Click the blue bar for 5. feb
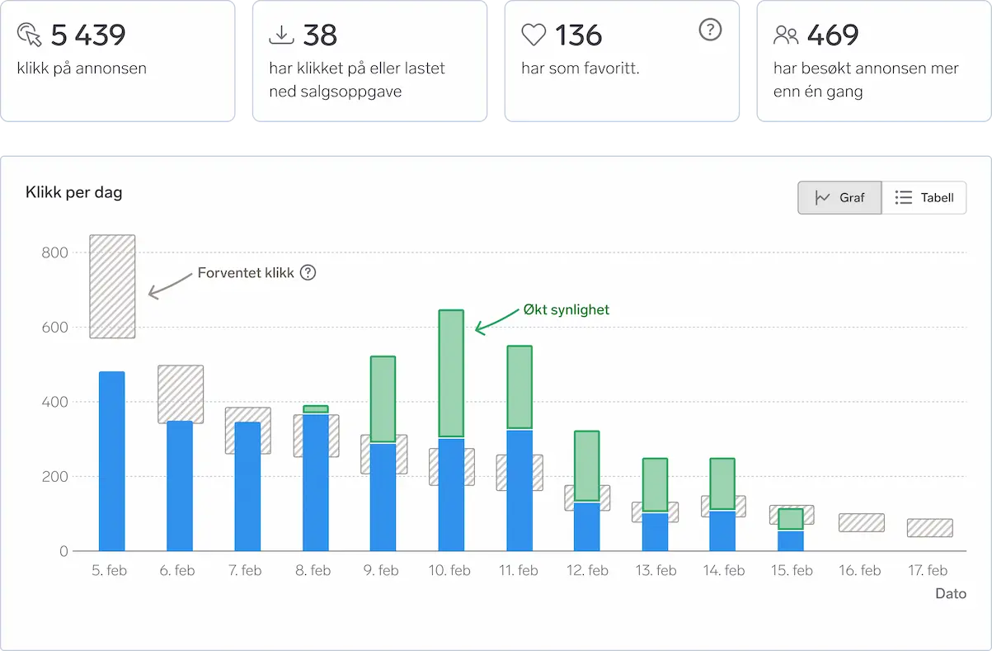Screen dimensions: 992x651 (x=112, y=460)
